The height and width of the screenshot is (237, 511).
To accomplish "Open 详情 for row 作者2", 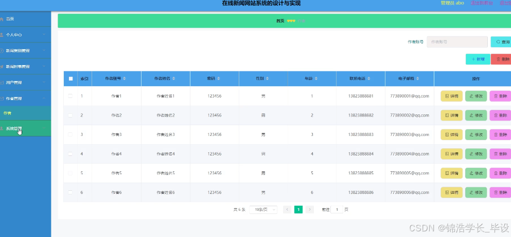I will (451, 115).
